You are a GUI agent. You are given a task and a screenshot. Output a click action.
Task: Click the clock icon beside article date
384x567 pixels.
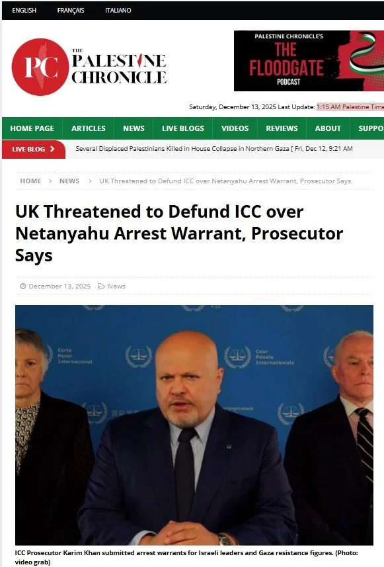coord(22,286)
